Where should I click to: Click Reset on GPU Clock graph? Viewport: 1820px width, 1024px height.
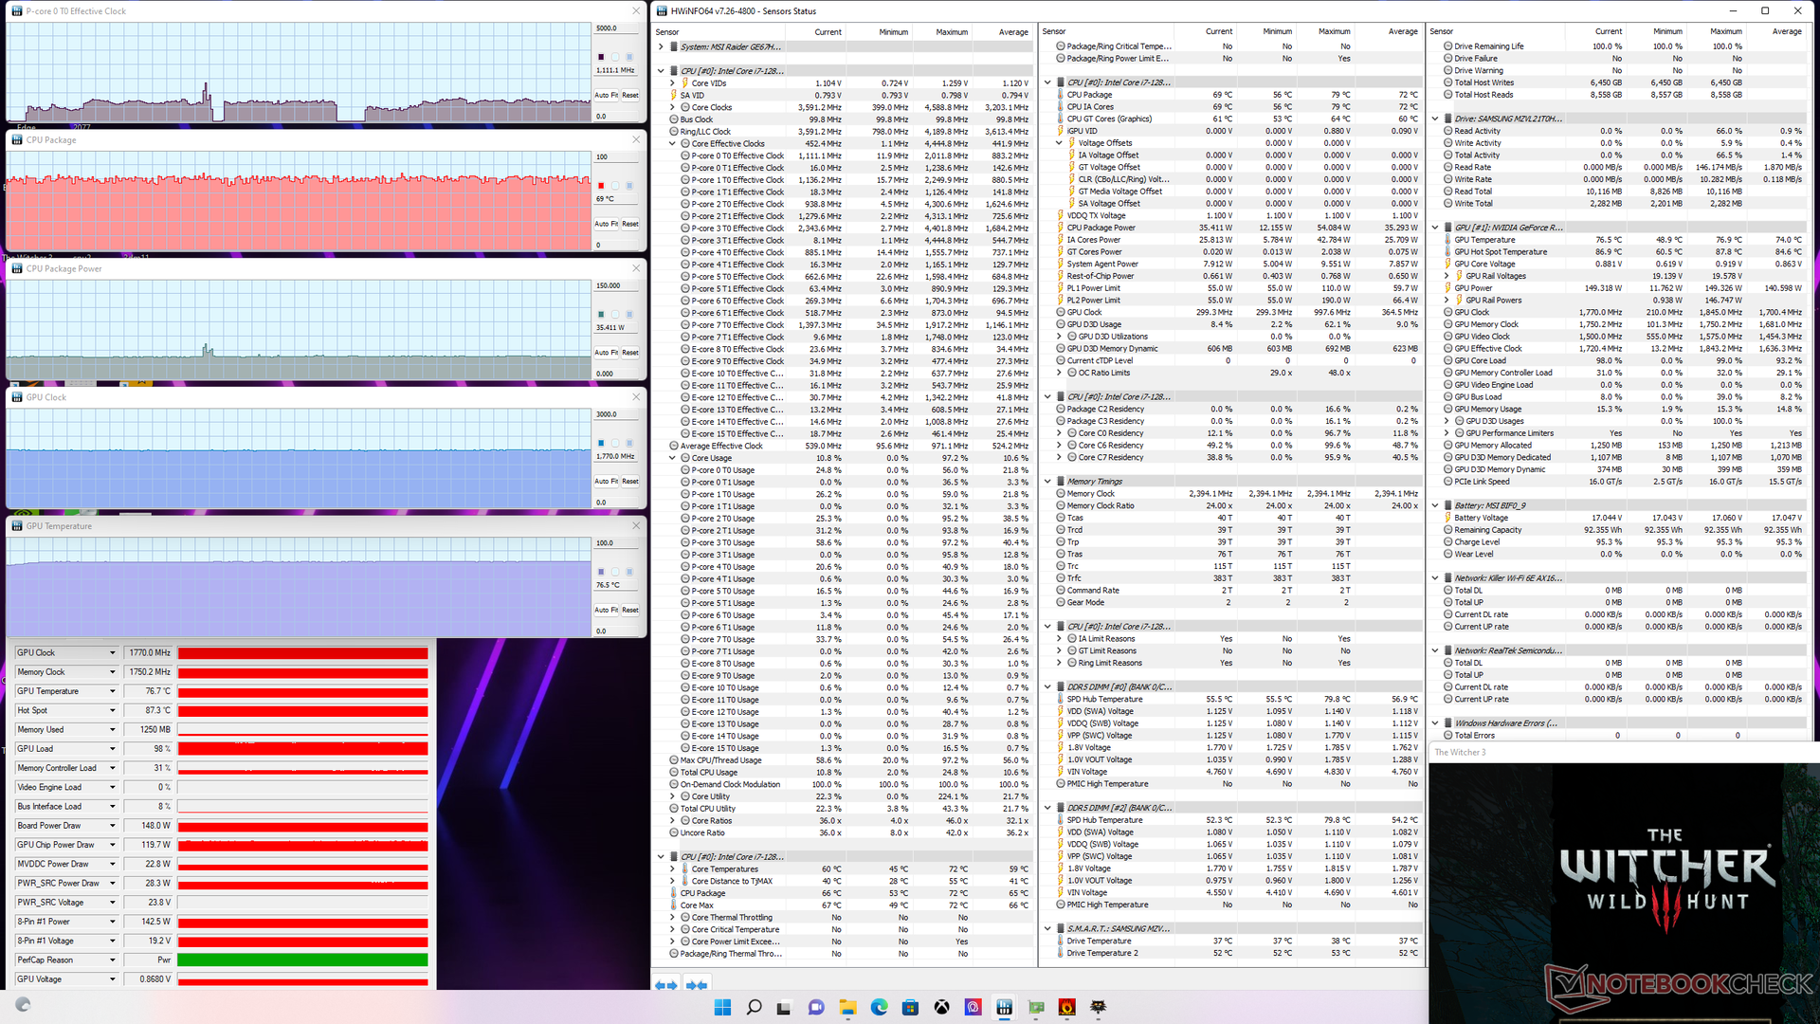tap(630, 482)
